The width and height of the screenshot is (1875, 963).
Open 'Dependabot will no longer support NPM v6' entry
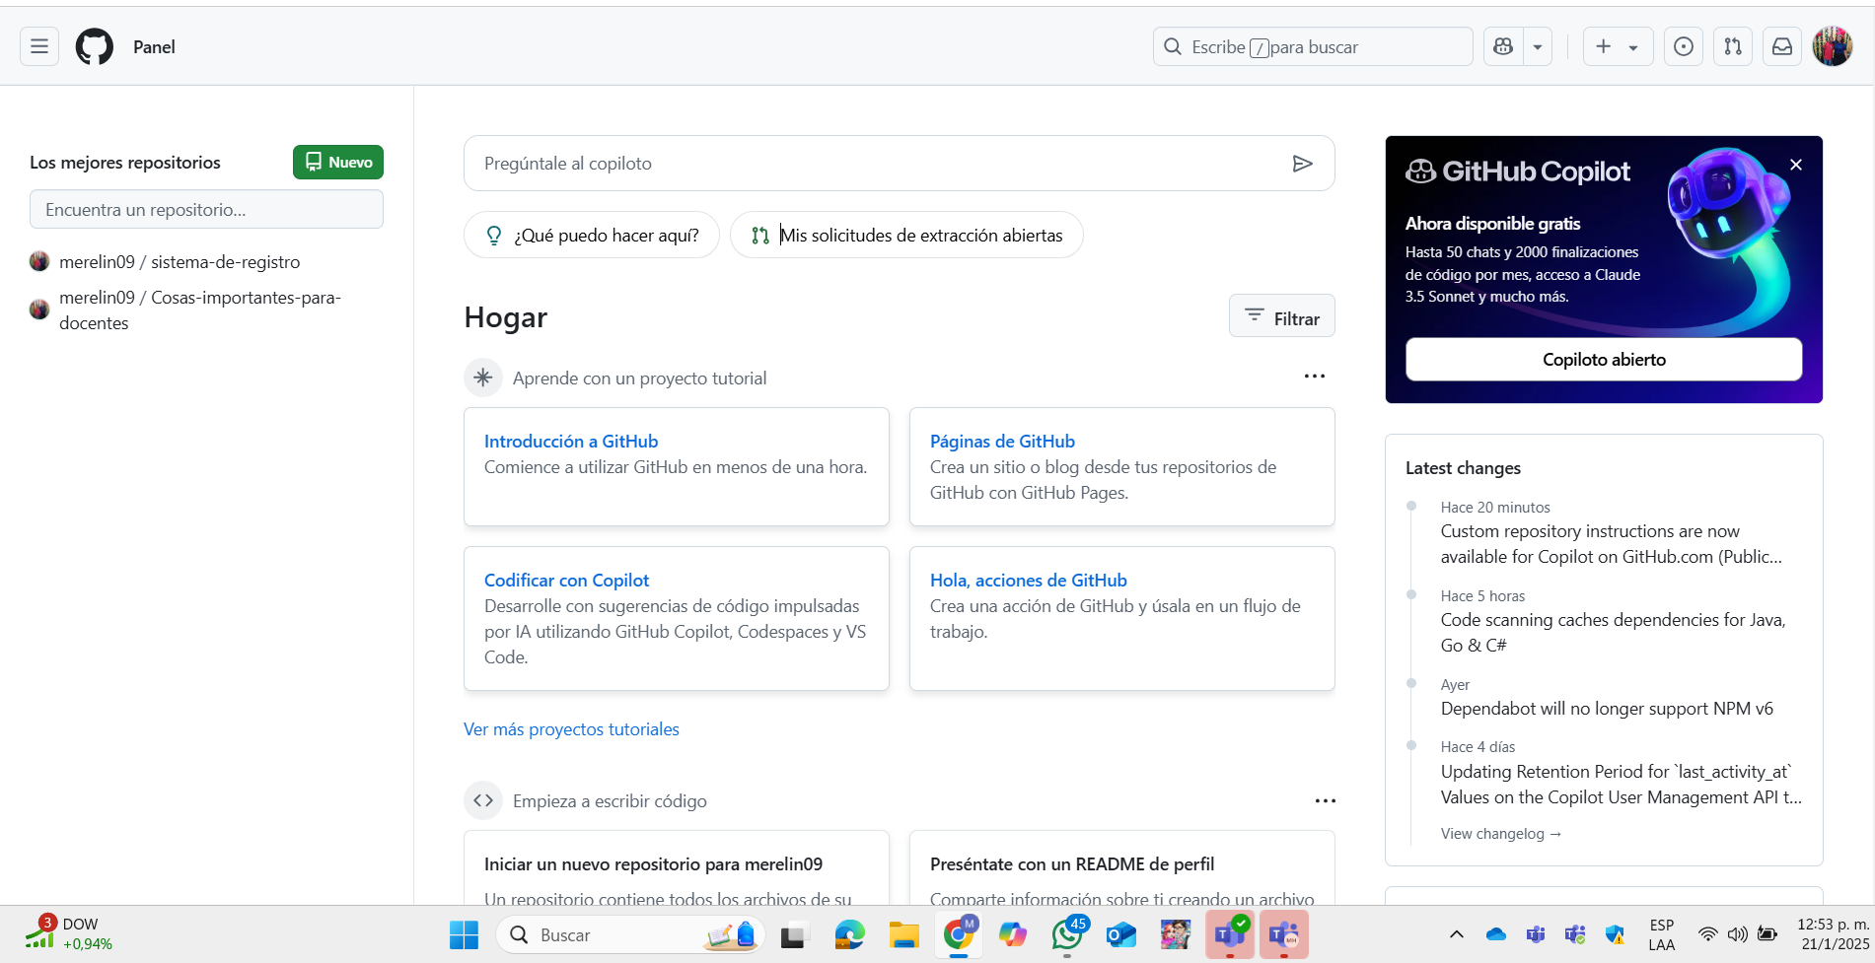click(x=1607, y=708)
